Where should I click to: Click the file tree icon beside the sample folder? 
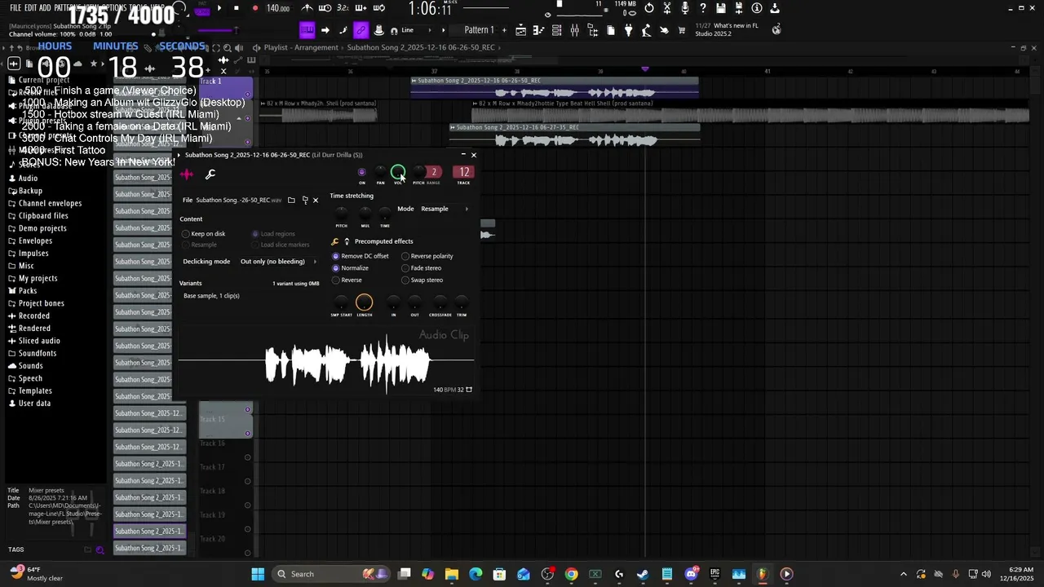point(305,200)
